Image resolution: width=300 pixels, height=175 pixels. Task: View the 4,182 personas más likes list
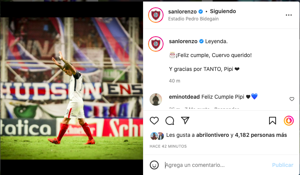(x=261, y=135)
